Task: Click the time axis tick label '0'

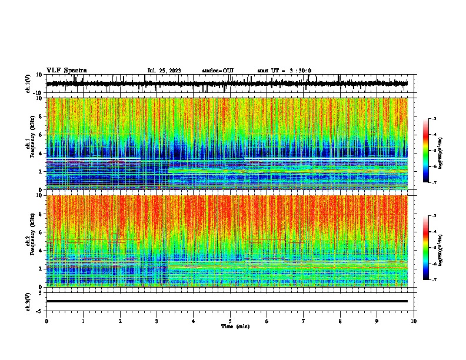Action: click(x=46, y=321)
